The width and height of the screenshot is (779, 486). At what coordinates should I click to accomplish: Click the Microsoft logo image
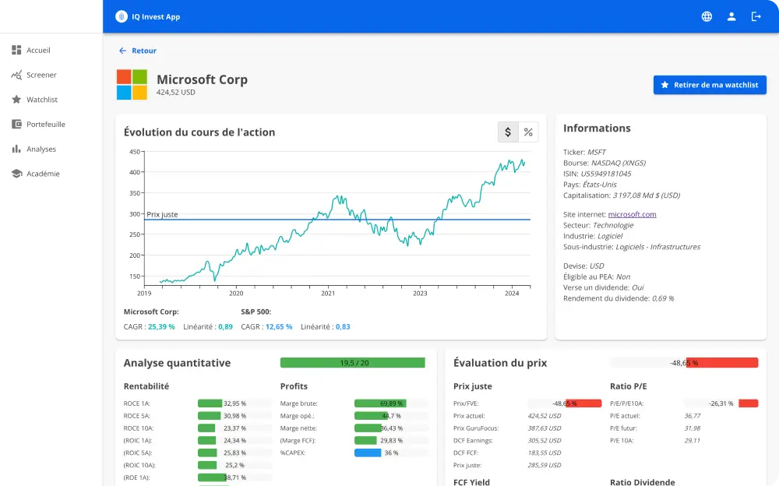pos(132,84)
